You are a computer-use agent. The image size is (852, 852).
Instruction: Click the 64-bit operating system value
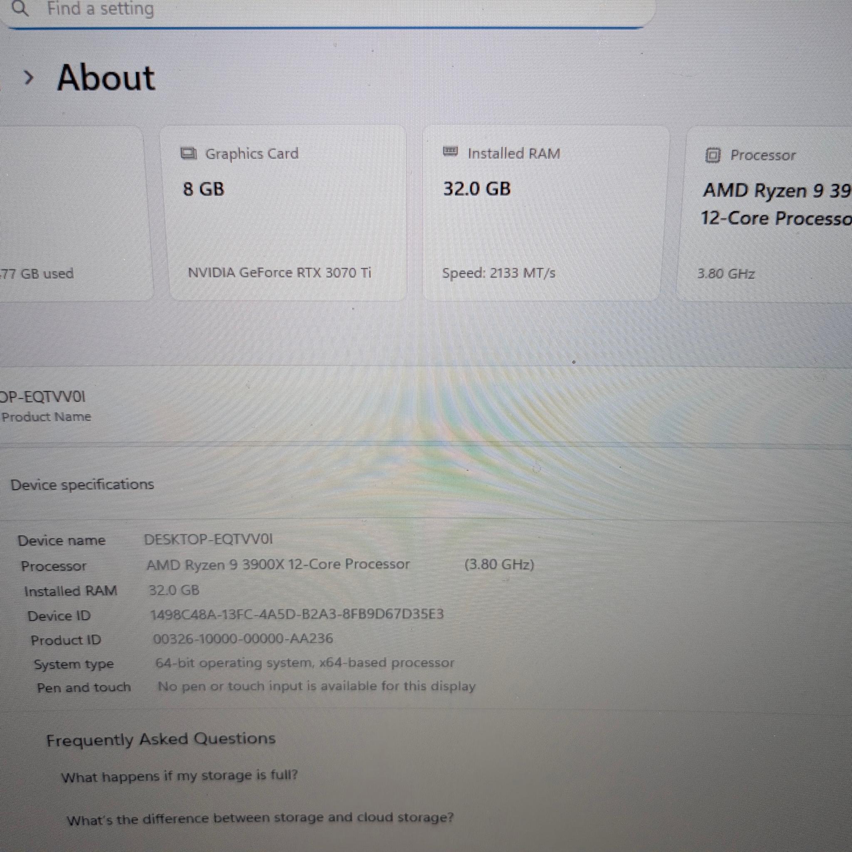tap(305, 662)
